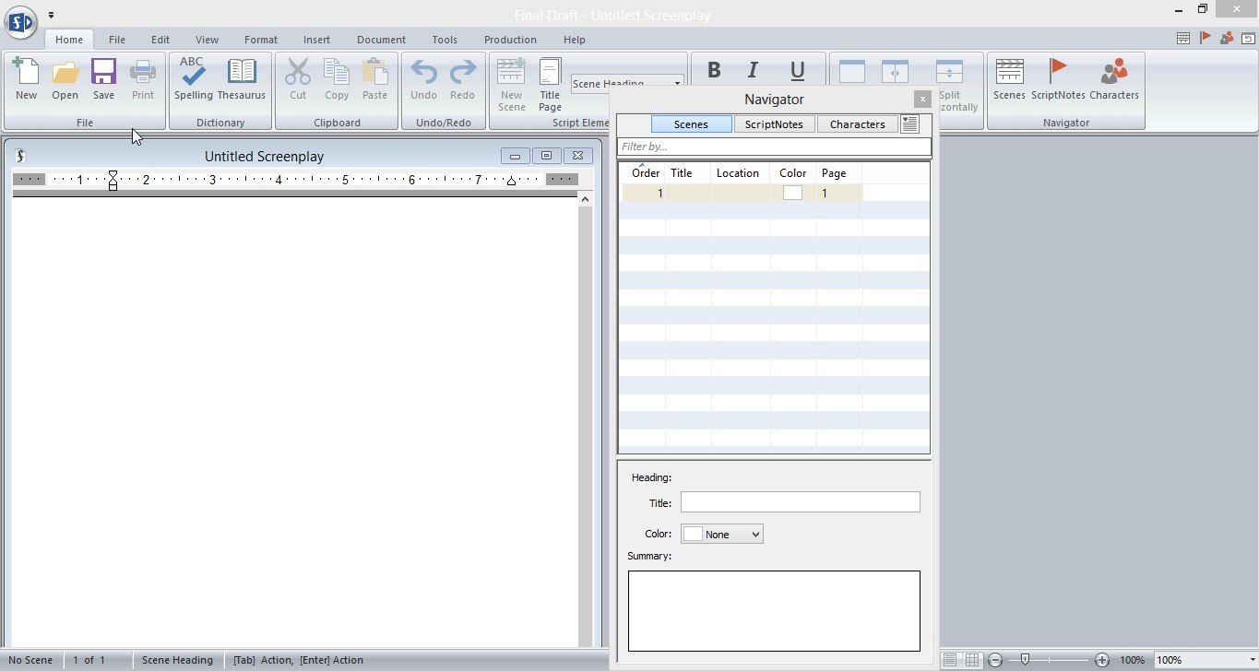Image resolution: width=1259 pixels, height=671 pixels.
Task: Click the Cut scissors icon
Action: 298,79
